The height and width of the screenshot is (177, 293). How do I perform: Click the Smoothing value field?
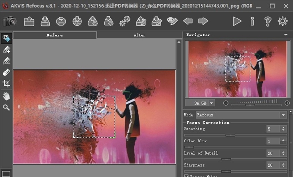point(273,129)
